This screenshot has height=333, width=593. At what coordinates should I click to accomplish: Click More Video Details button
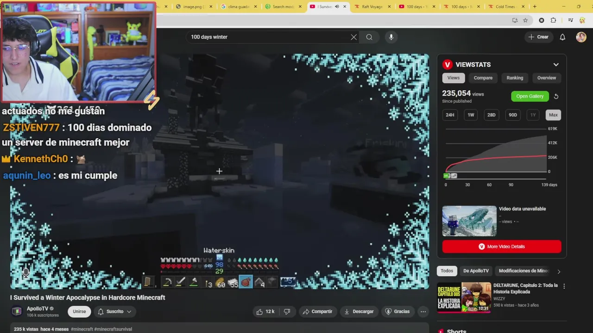[501, 247]
